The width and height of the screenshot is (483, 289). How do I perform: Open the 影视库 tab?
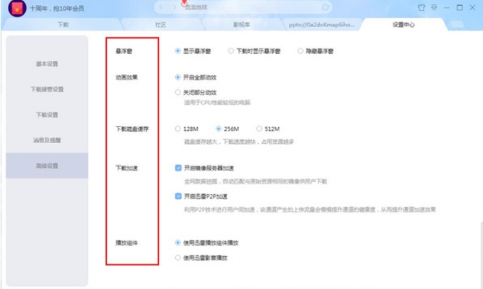242,25
